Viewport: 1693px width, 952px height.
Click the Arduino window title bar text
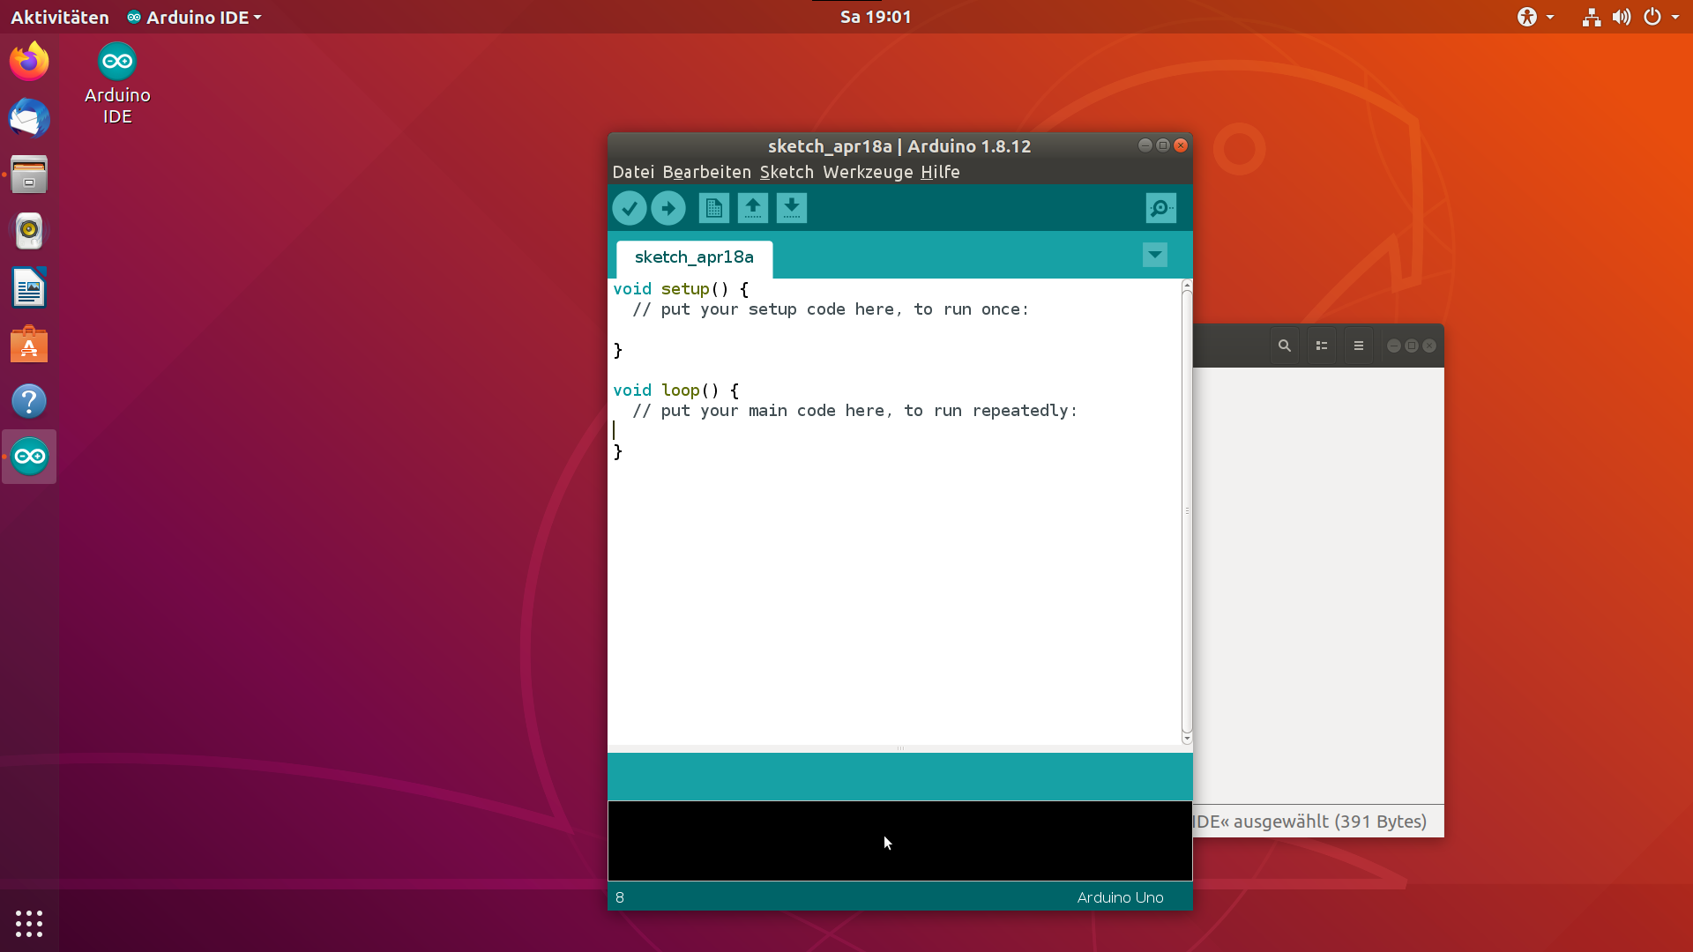point(899,146)
